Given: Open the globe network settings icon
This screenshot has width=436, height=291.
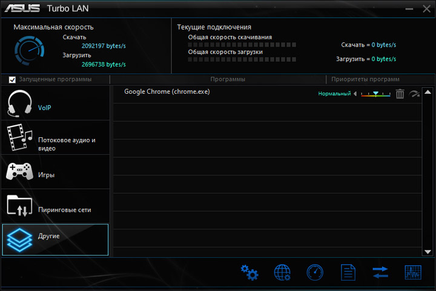Looking at the screenshot, I should 282,272.
